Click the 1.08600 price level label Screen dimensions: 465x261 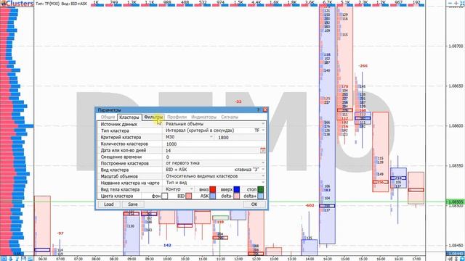456,125
